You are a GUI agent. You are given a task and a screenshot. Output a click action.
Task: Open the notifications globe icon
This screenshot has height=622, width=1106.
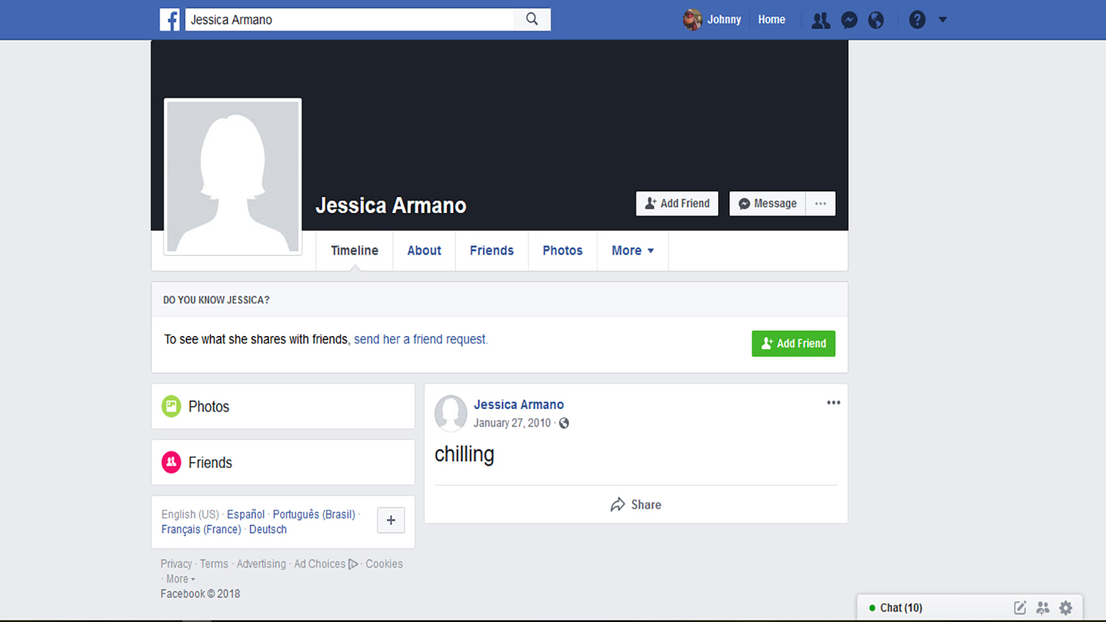click(x=876, y=20)
